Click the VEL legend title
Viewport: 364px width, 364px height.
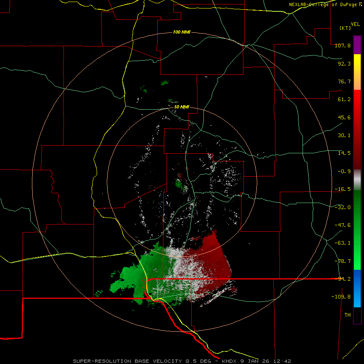(355, 24)
